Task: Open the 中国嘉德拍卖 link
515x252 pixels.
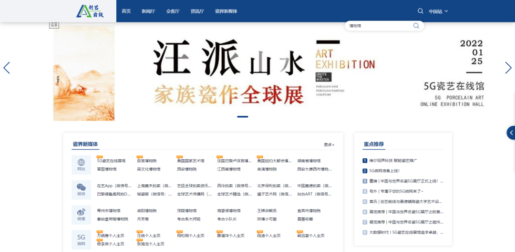Action: pos(314,186)
